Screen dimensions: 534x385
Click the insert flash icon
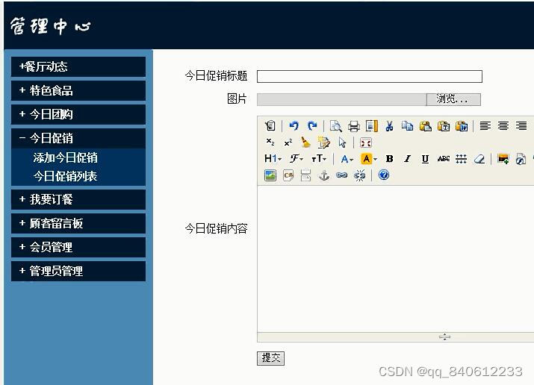pyautogui.click(x=521, y=158)
